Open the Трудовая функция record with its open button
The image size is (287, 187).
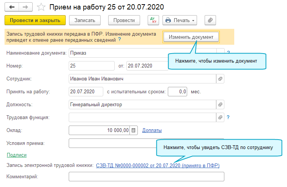pyautogui.click(x=220, y=118)
